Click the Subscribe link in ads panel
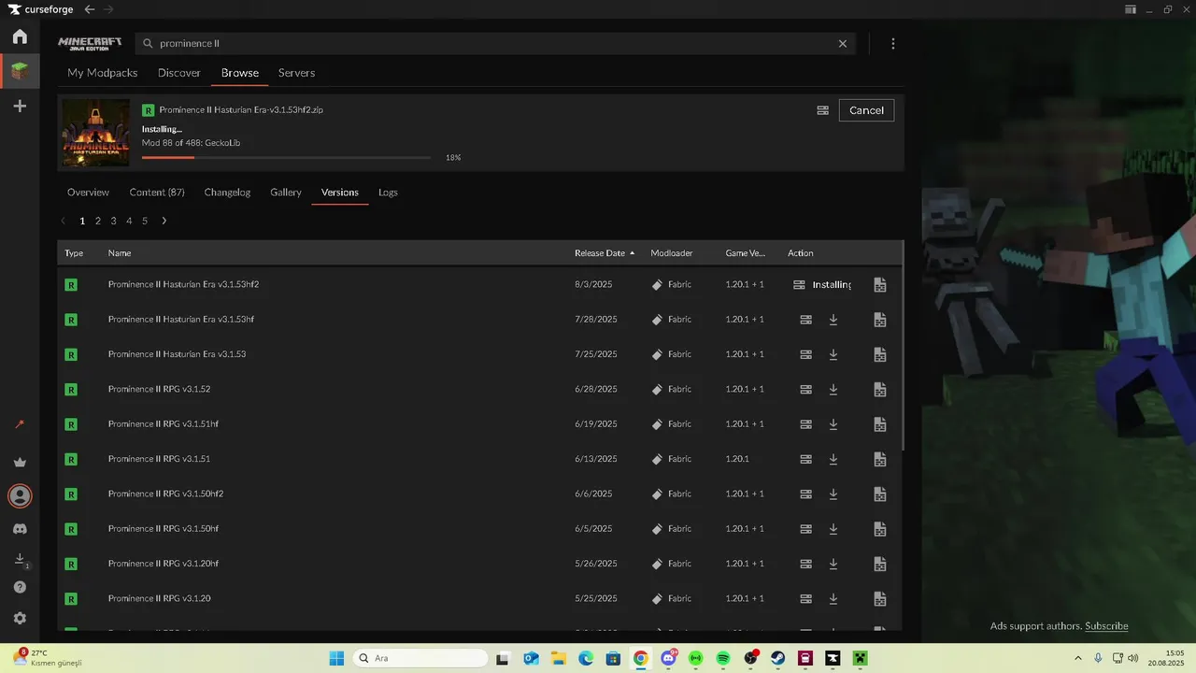The height and width of the screenshot is (673, 1196). tap(1106, 626)
